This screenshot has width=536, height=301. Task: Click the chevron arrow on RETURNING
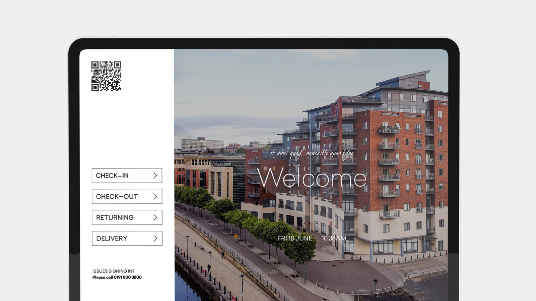[x=155, y=217]
